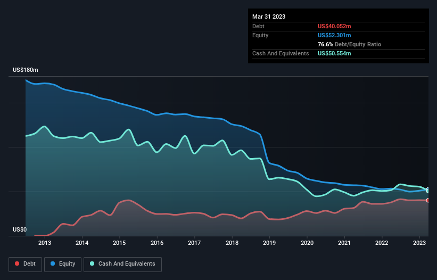This screenshot has height=280, width=437.
Task: Click the Mar 31 2023 tooltip date
Action: (269, 17)
